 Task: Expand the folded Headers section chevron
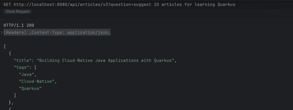coord(2,33)
